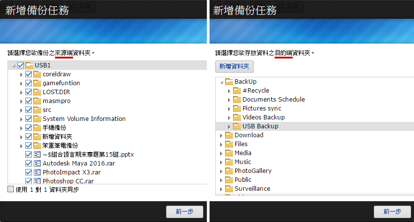Image resolution: width=414 pixels, height=222 pixels.
Task: Select the Videos Backup folder name
Action: click(x=263, y=117)
